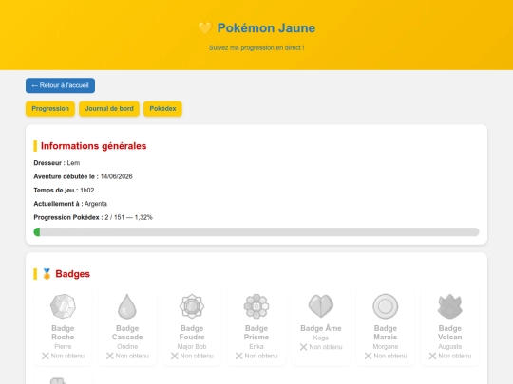This screenshot has height=384, width=513.
Task: Click the gym leader name Major Bob
Action: tap(192, 347)
